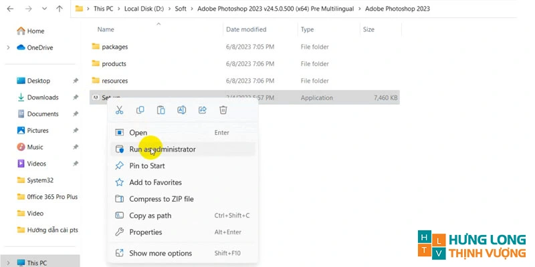Click the Delete trash icon in context menu

[x=223, y=110]
